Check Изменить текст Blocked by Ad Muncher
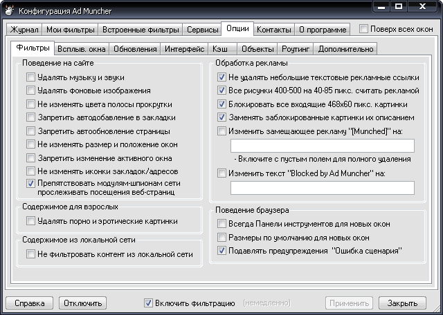Screen dimensions: 443x315 click(x=221, y=173)
